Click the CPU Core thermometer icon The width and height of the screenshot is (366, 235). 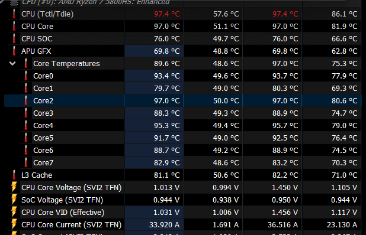coord(14,27)
